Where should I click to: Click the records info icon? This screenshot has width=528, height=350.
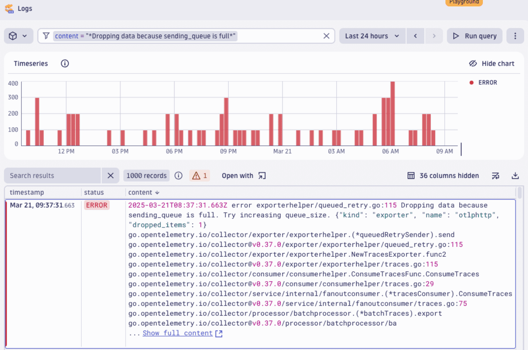178,175
